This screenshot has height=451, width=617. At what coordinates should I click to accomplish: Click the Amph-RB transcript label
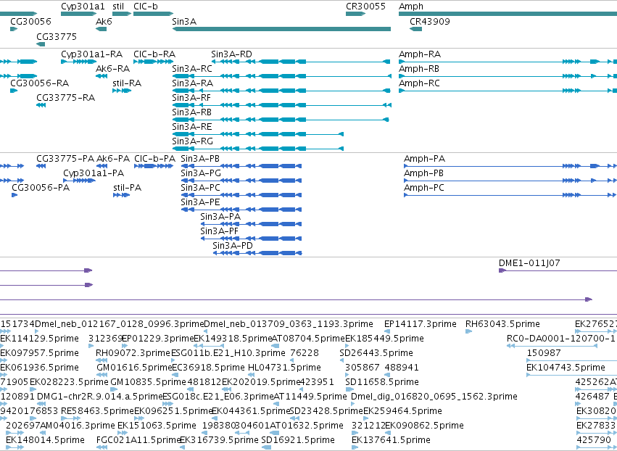pos(418,69)
